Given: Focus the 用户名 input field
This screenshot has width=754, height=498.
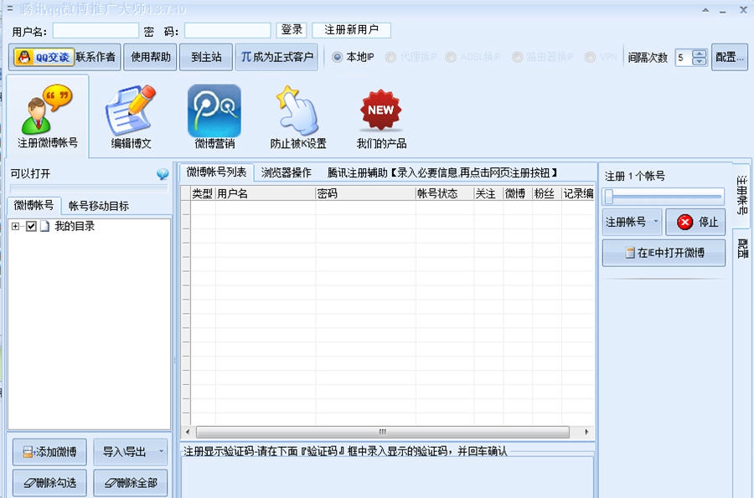Looking at the screenshot, I should [96, 31].
